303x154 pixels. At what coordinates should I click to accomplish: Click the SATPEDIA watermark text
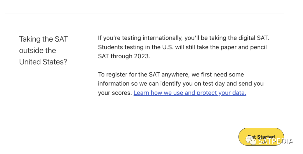[276, 141]
